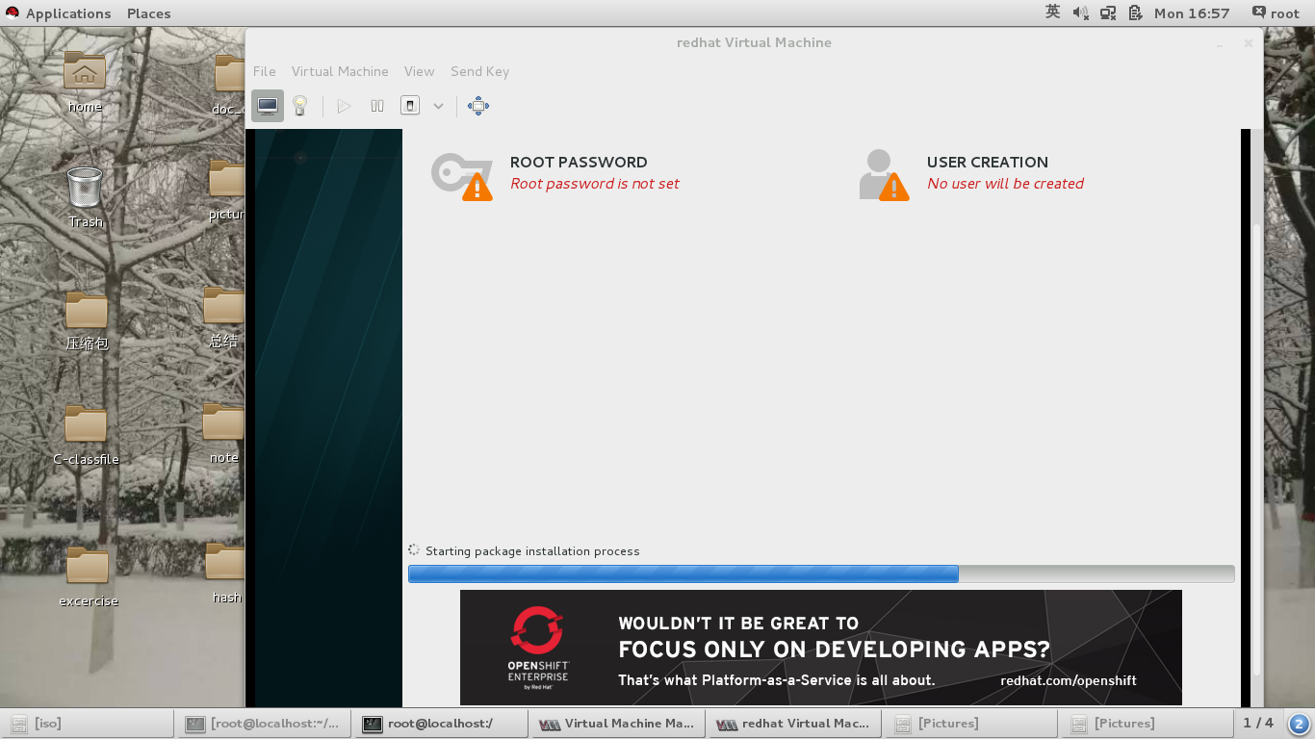Show the graphical console view
Screen dimensions: 1315x739
click(x=268, y=106)
